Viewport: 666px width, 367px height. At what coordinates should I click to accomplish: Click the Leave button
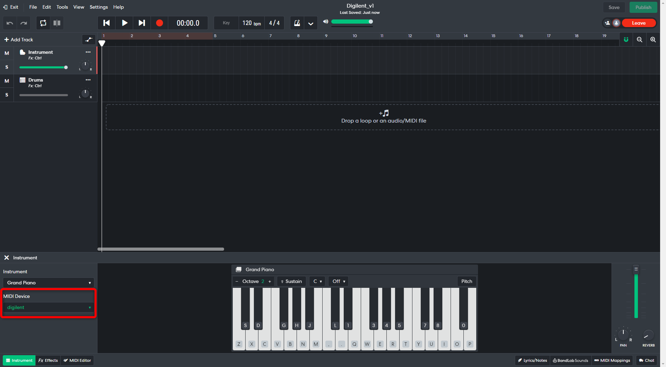(x=639, y=23)
